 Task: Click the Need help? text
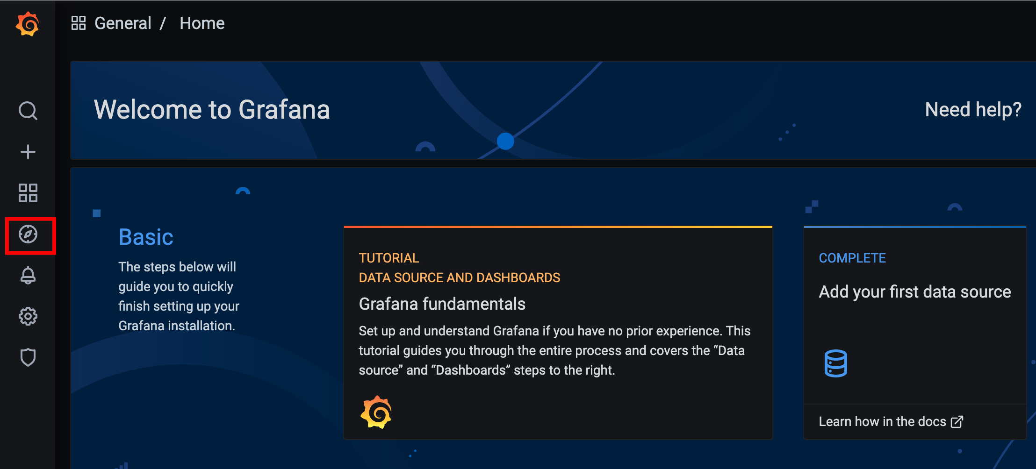[x=973, y=110]
